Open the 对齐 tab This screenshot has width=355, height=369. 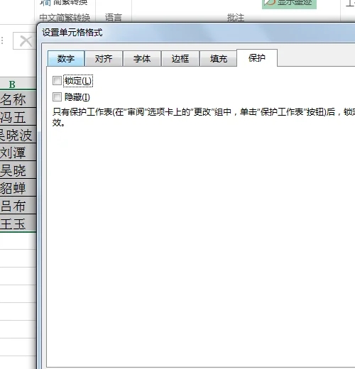point(104,58)
